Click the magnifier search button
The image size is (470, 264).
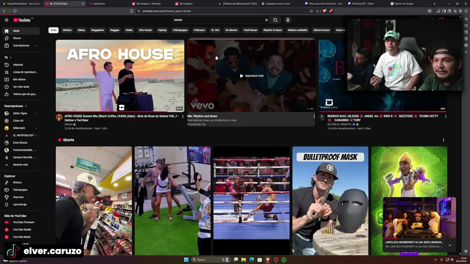click(275, 20)
